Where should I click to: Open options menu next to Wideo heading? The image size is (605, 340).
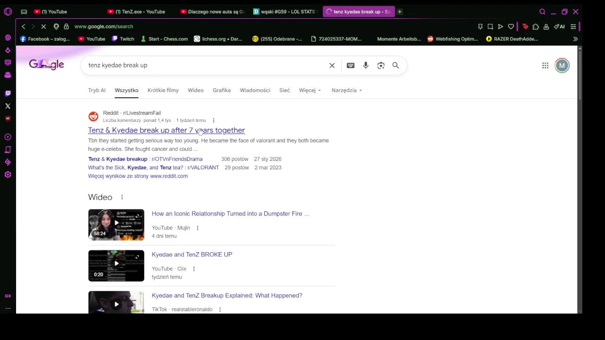121,197
